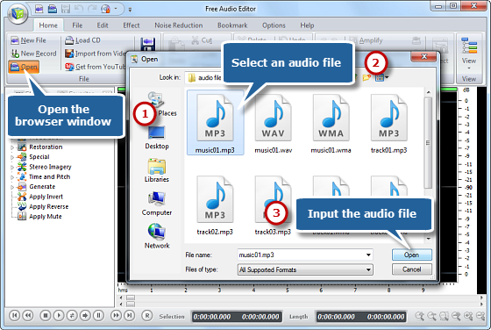Image resolution: width=491 pixels, height=330 pixels.
Task: Toggle the loop playback button
Action: (72, 315)
